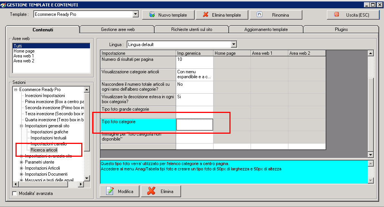384x207 pixels.
Task: Click the Uscita (ESC) red icon
Action: point(336,14)
